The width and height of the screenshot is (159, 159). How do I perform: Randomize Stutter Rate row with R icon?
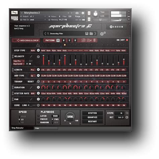pos(38,93)
